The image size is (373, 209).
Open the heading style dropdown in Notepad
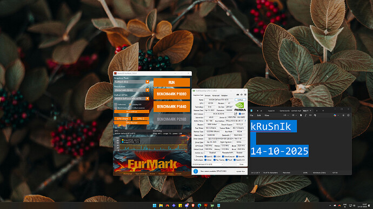[287, 115]
